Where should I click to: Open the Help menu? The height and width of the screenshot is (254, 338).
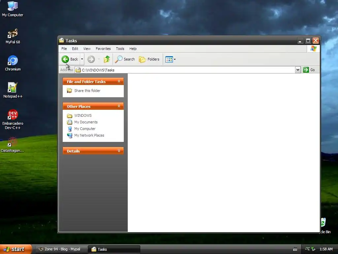(133, 49)
